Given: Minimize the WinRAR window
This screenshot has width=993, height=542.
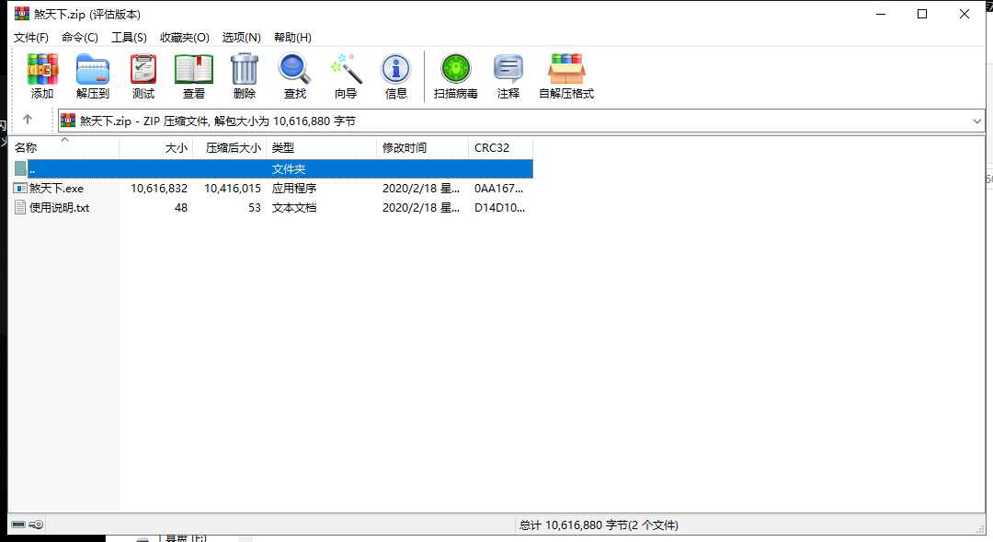Looking at the screenshot, I should coord(880,14).
